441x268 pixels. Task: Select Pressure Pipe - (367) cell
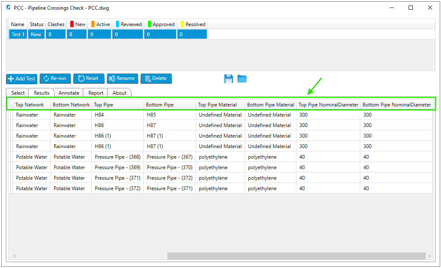[169, 157]
